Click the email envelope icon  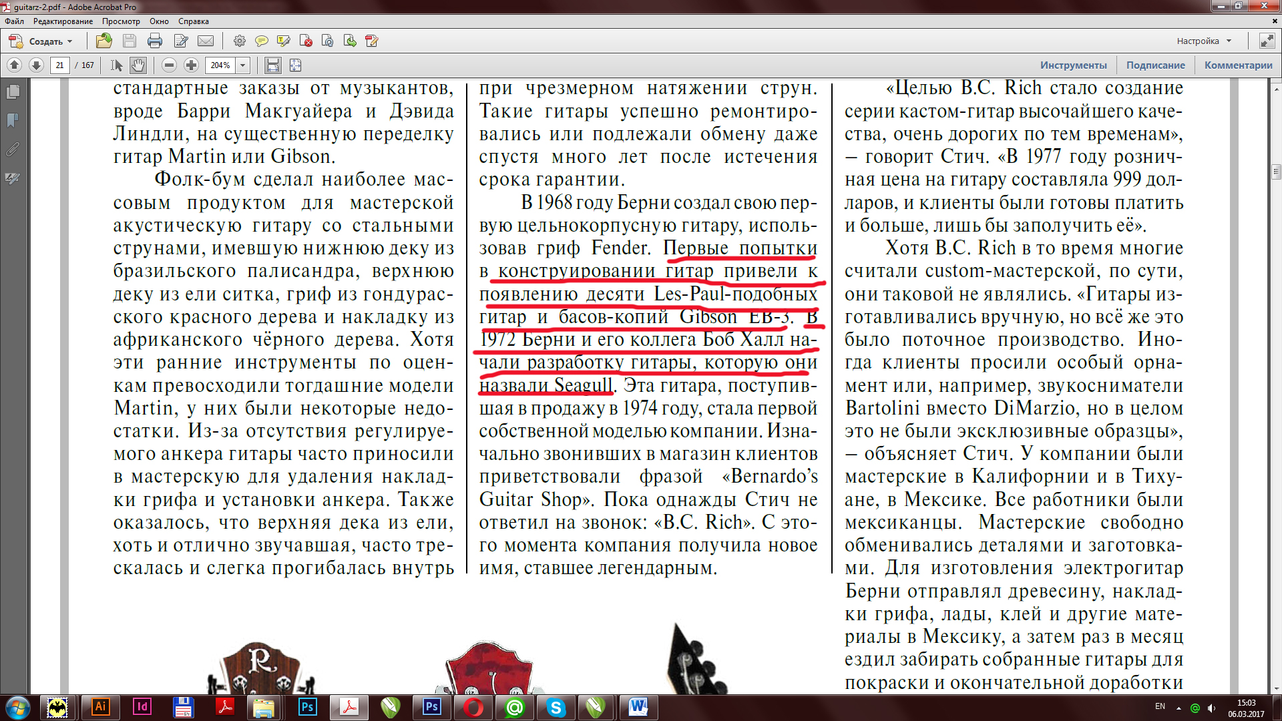click(x=206, y=41)
